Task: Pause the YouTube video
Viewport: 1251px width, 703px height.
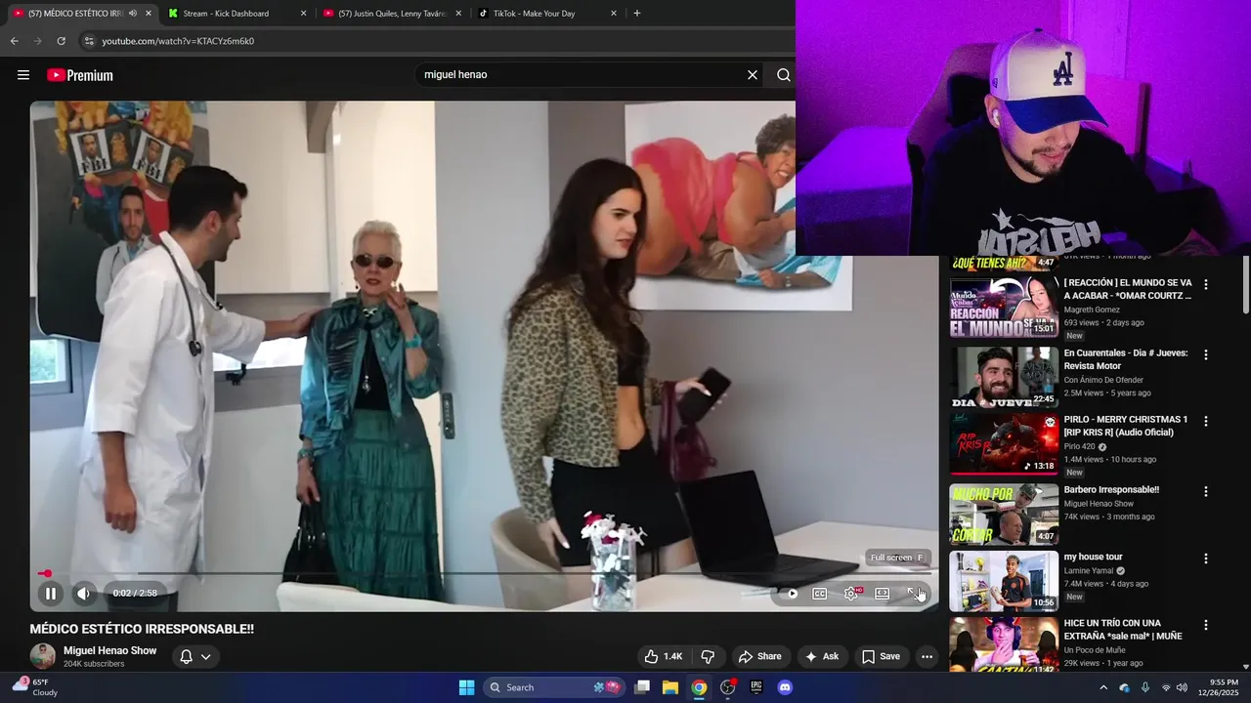Action: [51, 593]
